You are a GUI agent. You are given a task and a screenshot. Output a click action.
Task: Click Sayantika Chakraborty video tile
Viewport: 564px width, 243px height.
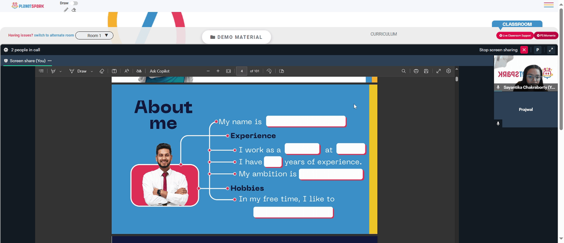(526, 73)
